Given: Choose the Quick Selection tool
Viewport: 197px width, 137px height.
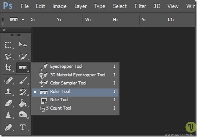Looking at the screenshot, I should click(x=23, y=56).
